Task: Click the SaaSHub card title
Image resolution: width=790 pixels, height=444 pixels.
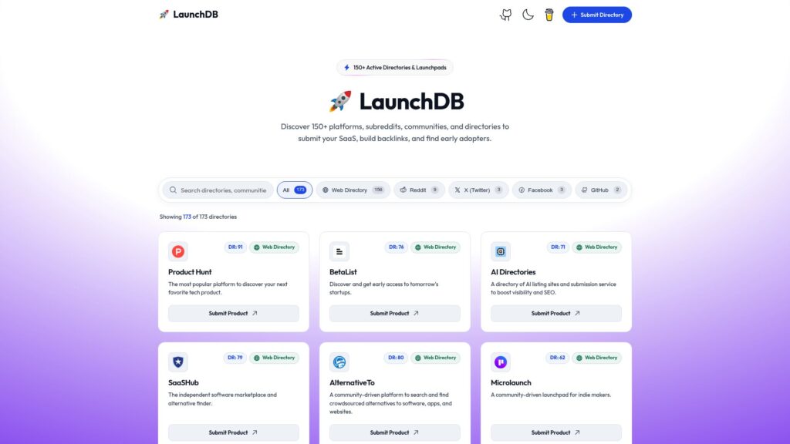Action: [184, 382]
